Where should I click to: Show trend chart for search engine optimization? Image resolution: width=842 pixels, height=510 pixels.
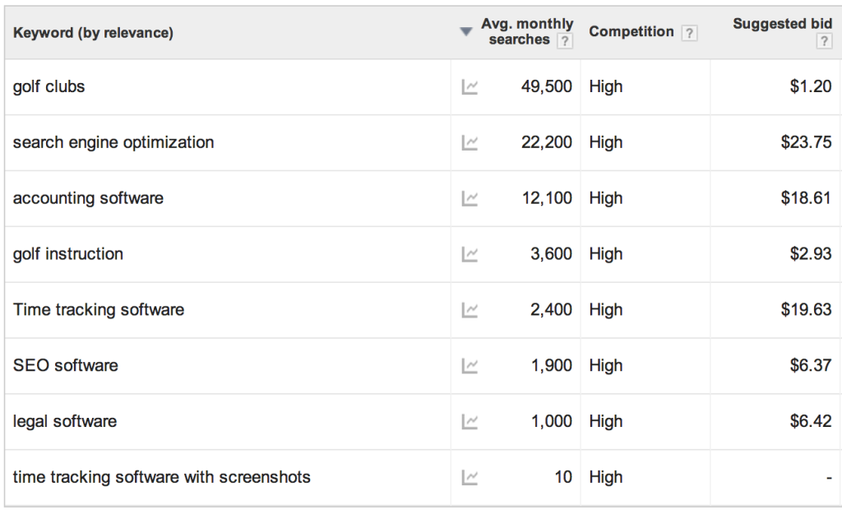(470, 143)
